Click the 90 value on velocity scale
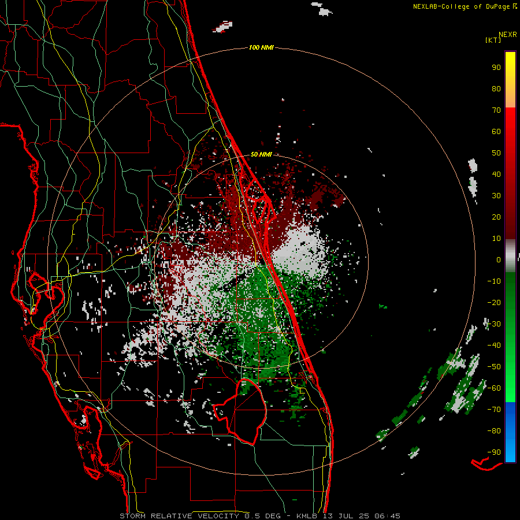The width and height of the screenshot is (520, 520). click(496, 68)
